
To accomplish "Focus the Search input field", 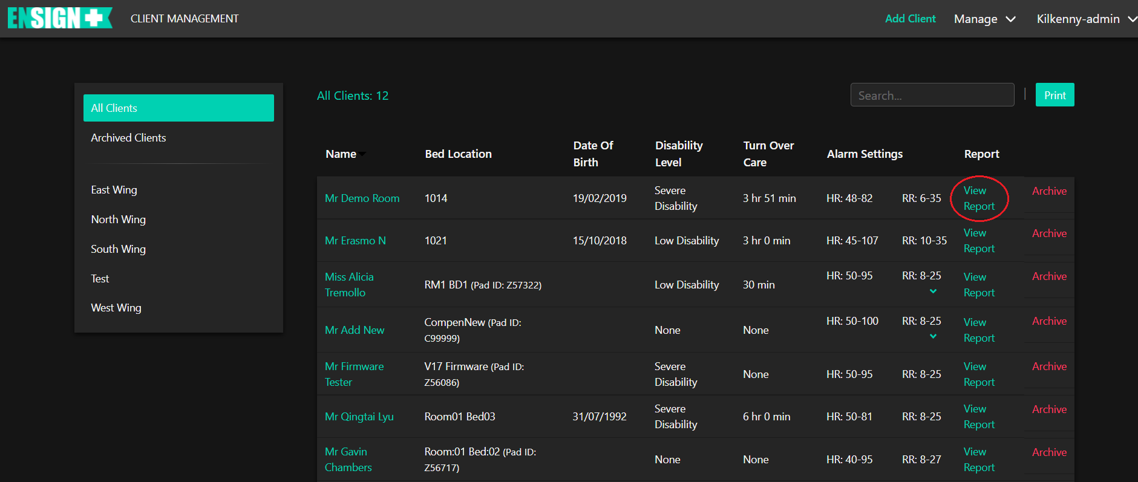I will point(932,95).
